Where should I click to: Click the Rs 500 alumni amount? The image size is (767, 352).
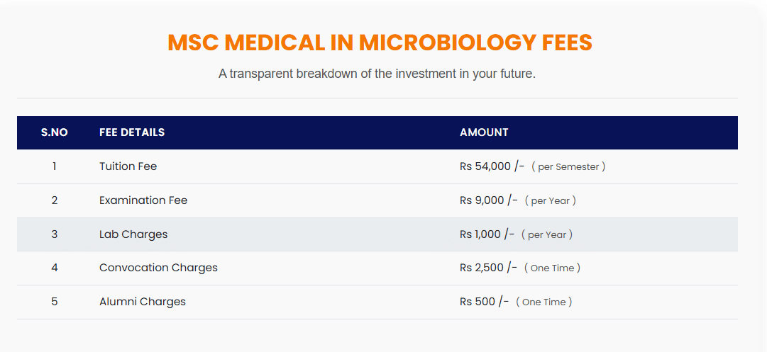(x=484, y=302)
